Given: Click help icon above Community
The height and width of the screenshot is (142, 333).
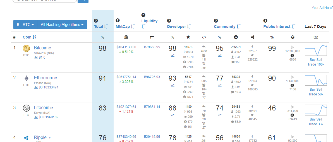Looking at the screenshot, I should [216, 21].
